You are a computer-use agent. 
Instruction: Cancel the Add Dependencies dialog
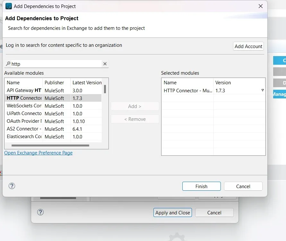point(243,186)
